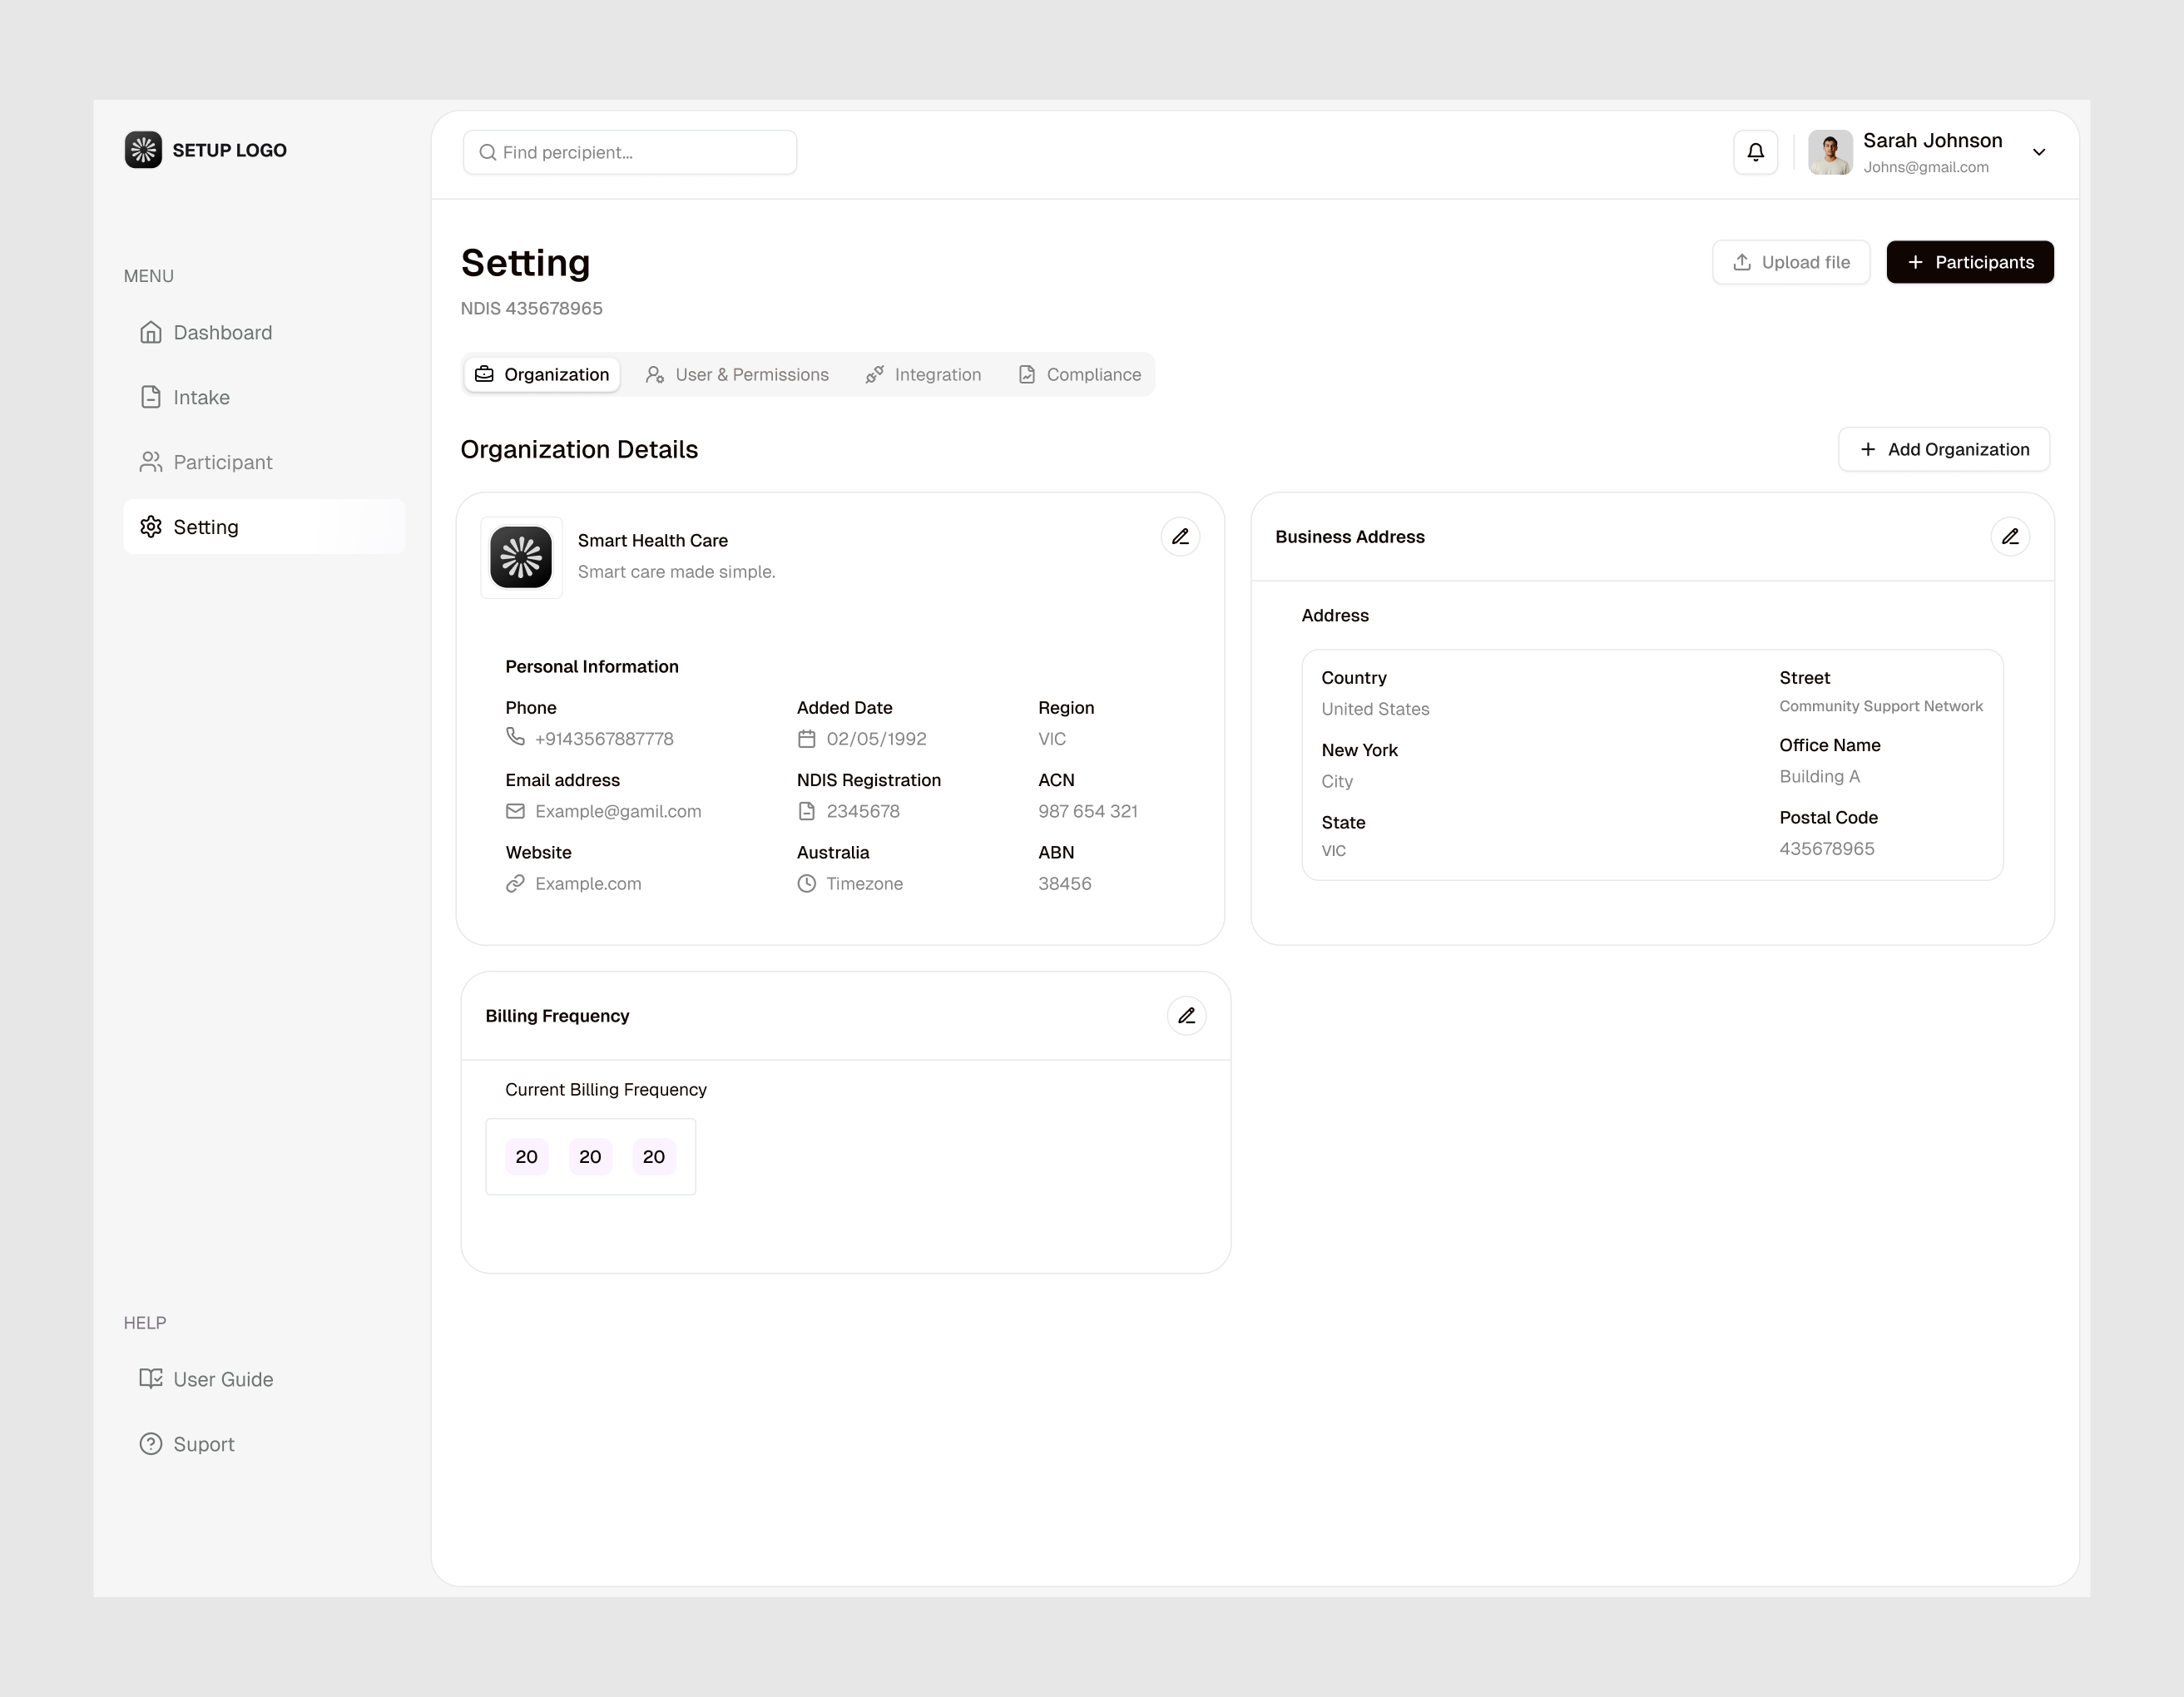This screenshot has height=1697, width=2184.
Task: Click the edit pencil on Business Address
Action: (x=2010, y=536)
